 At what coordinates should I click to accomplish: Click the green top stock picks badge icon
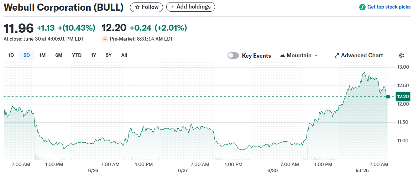pos(362,7)
